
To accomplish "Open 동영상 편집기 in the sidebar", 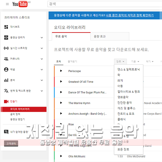I will (x=18, y=119).
